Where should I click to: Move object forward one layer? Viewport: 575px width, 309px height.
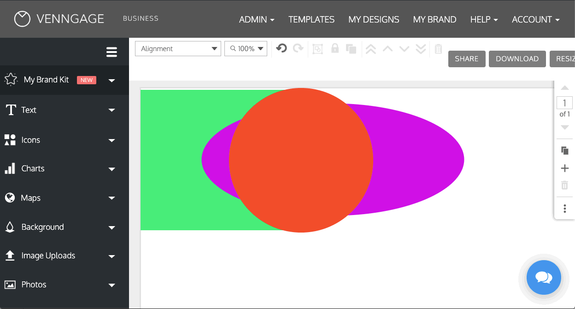point(388,48)
